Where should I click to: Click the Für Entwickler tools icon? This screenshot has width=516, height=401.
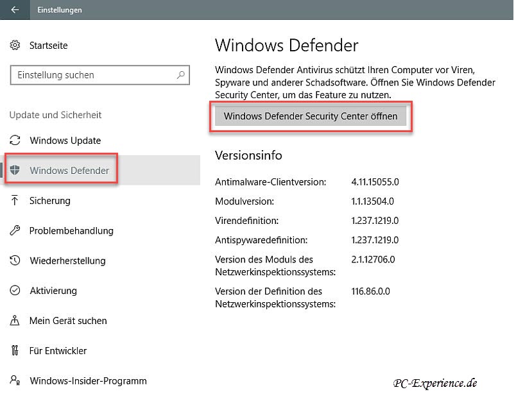15,351
